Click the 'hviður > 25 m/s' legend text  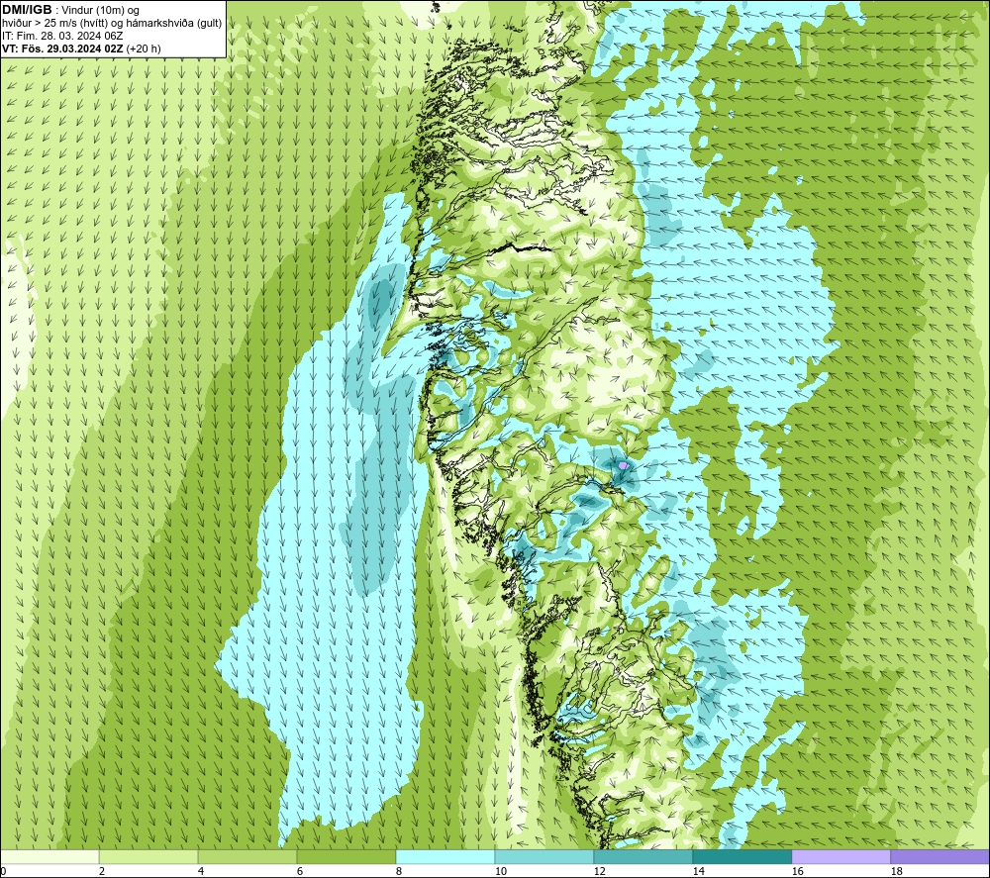point(38,24)
